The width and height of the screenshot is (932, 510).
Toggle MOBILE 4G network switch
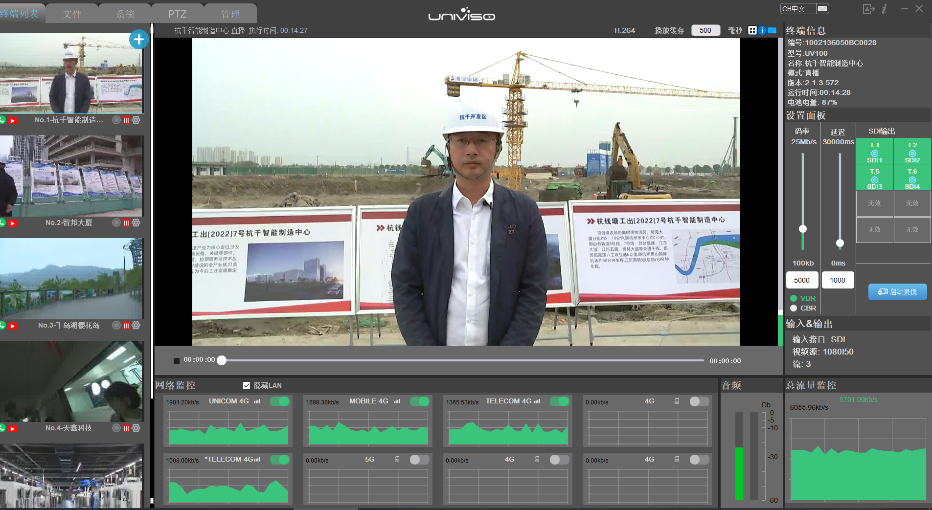click(420, 401)
